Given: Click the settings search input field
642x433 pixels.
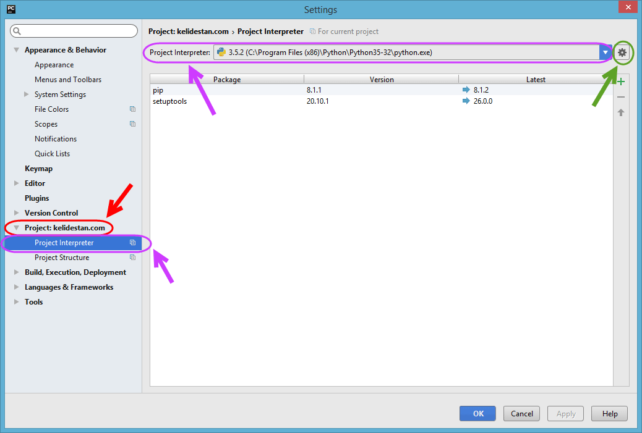Looking at the screenshot, I should pos(74,31).
